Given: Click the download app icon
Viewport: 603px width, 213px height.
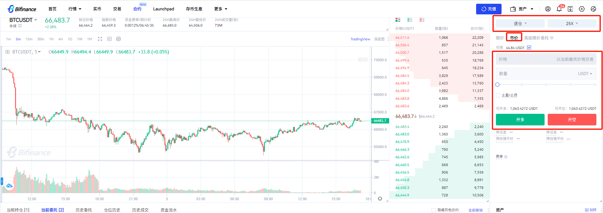Looking at the screenshot, I should click(x=570, y=9).
